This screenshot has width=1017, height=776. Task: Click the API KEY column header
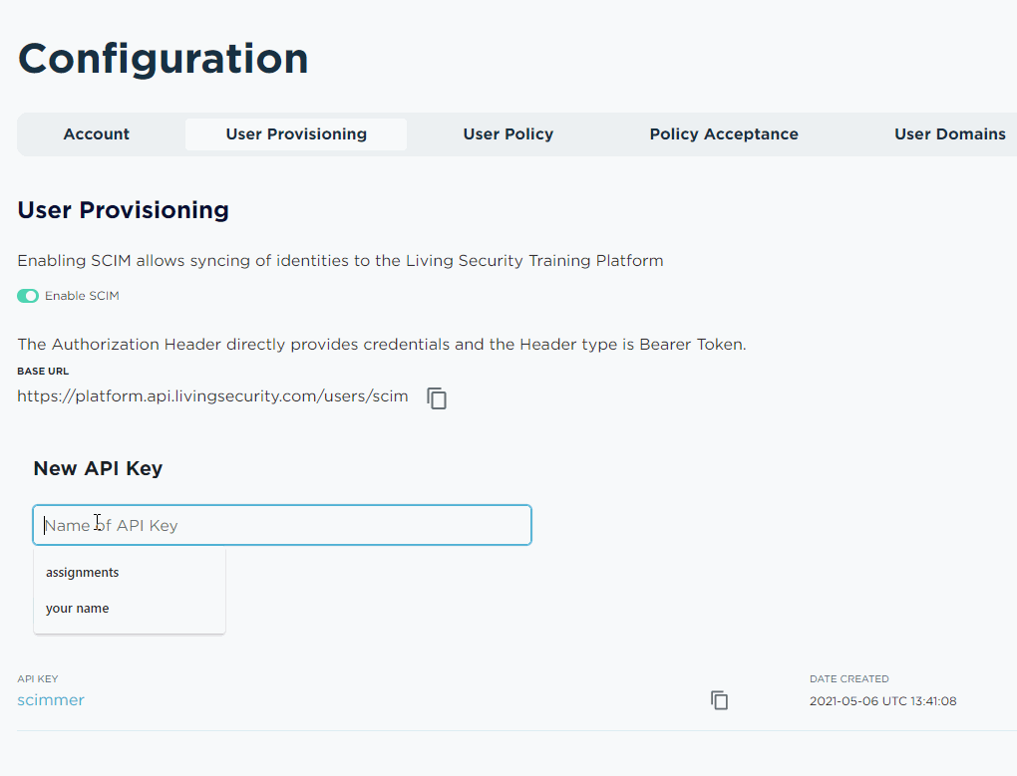[x=38, y=678]
